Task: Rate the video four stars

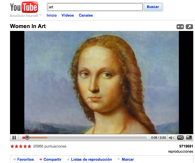Action: (x=25, y=146)
